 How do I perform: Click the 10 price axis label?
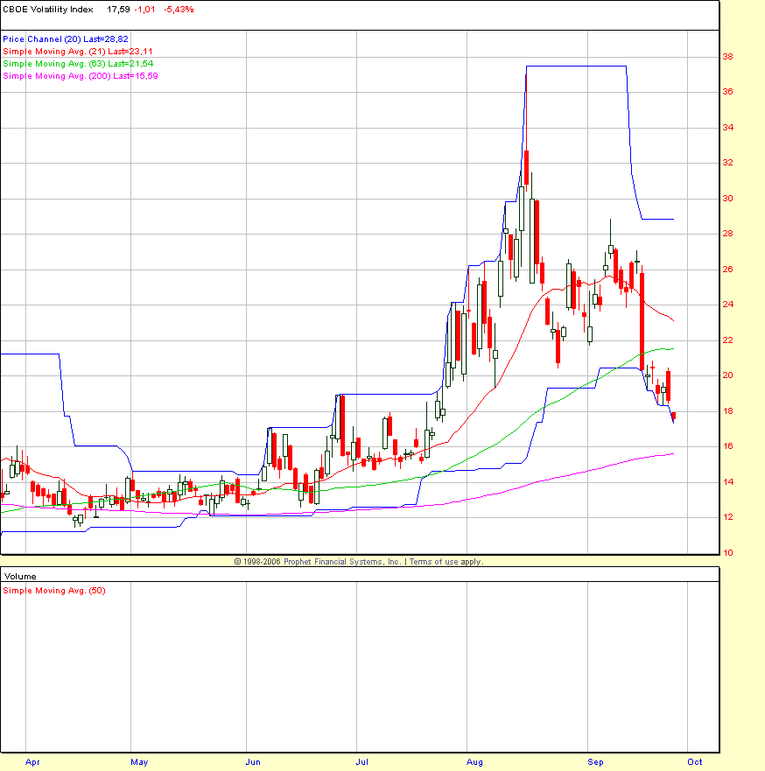727,553
